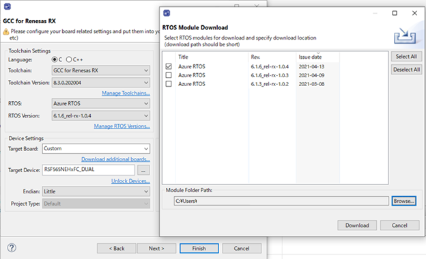The image size is (426, 259).
Task: Open the Manage RTOS Versions link
Action: (x=122, y=126)
